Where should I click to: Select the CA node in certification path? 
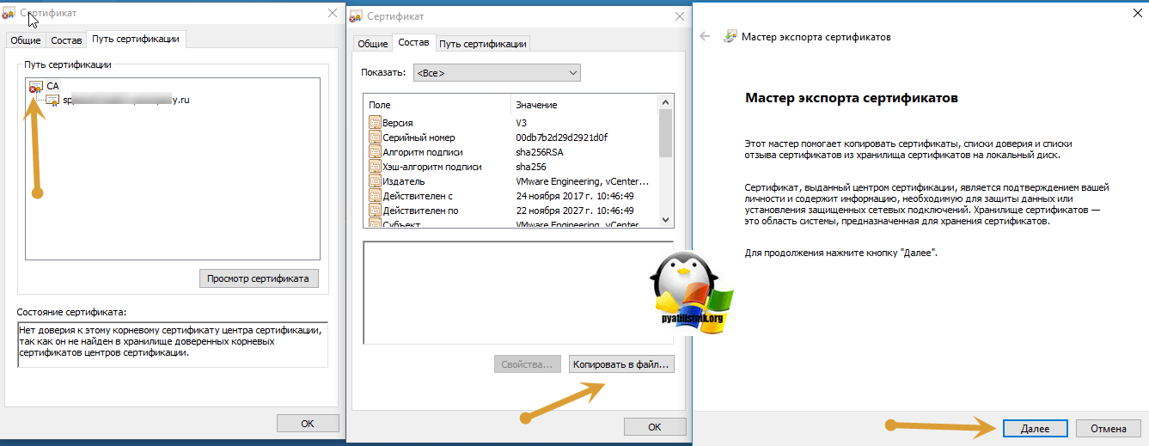tap(52, 86)
